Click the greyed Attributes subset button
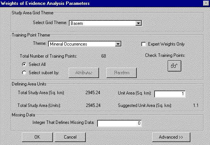 click(x=84, y=73)
